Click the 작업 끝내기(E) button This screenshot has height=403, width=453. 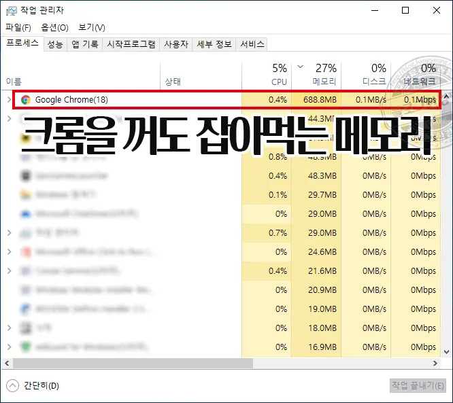pos(418,386)
